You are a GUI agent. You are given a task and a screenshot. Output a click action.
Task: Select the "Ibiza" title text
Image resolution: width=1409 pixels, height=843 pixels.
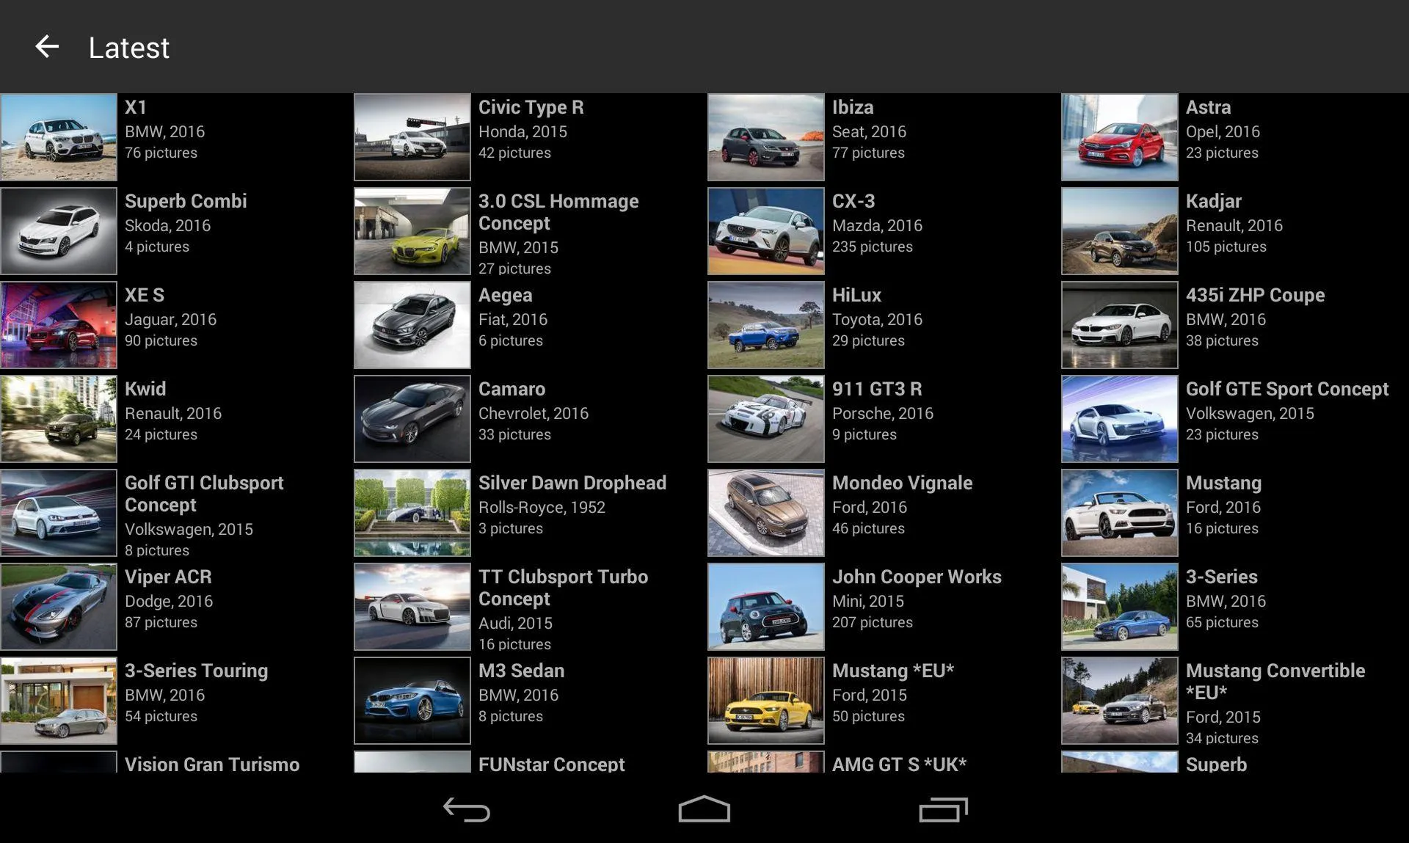pyautogui.click(x=853, y=107)
